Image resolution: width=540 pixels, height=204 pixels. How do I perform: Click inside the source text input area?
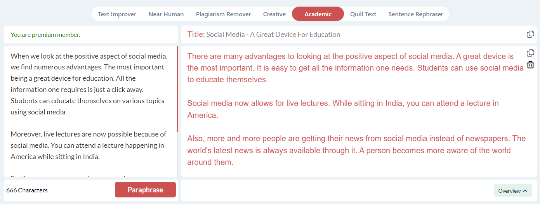click(90, 111)
